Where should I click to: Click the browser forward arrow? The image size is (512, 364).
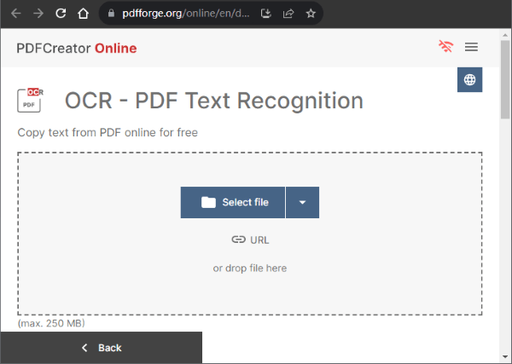pyautogui.click(x=38, y=14)
